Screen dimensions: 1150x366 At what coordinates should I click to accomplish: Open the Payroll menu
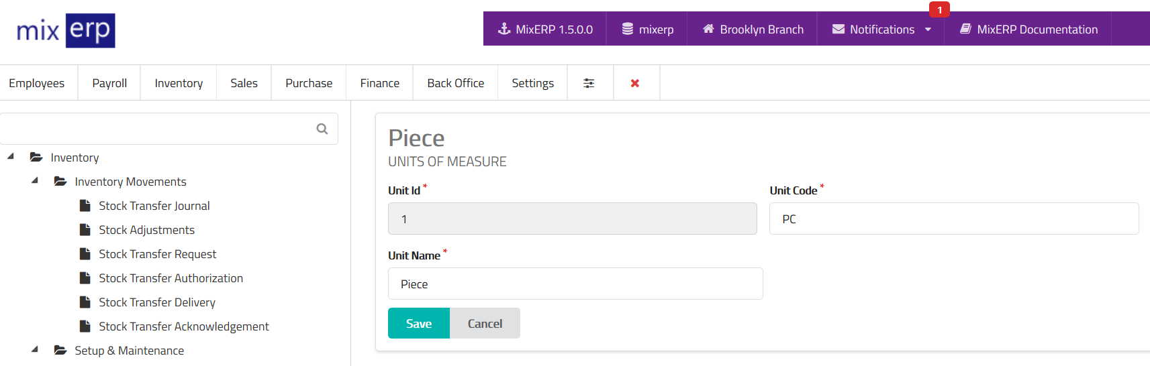pyautogui.click(x=109, y=83)
